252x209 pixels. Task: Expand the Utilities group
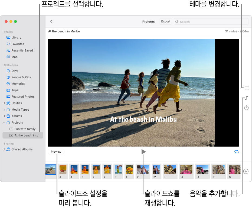[x=5, y=103]
